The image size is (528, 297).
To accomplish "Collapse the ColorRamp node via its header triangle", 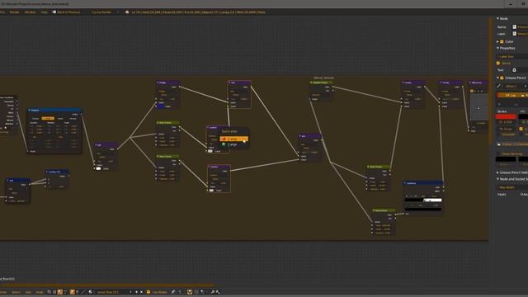I will (x=405, y=183).
